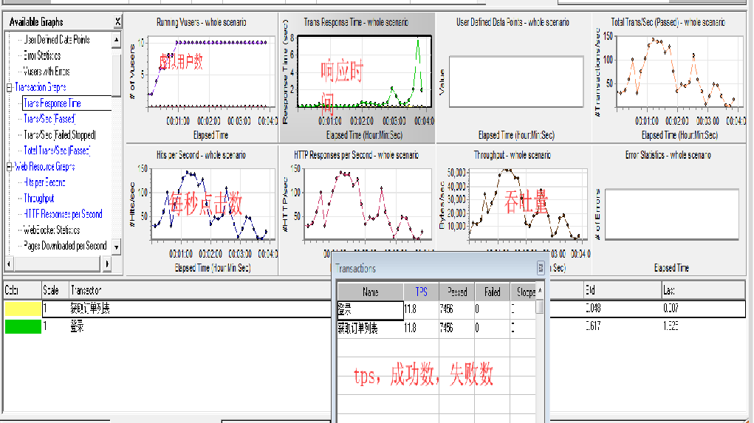754x423 pixels.
Task: Open Hits per Second from graph tree
Action: (44, 182)
